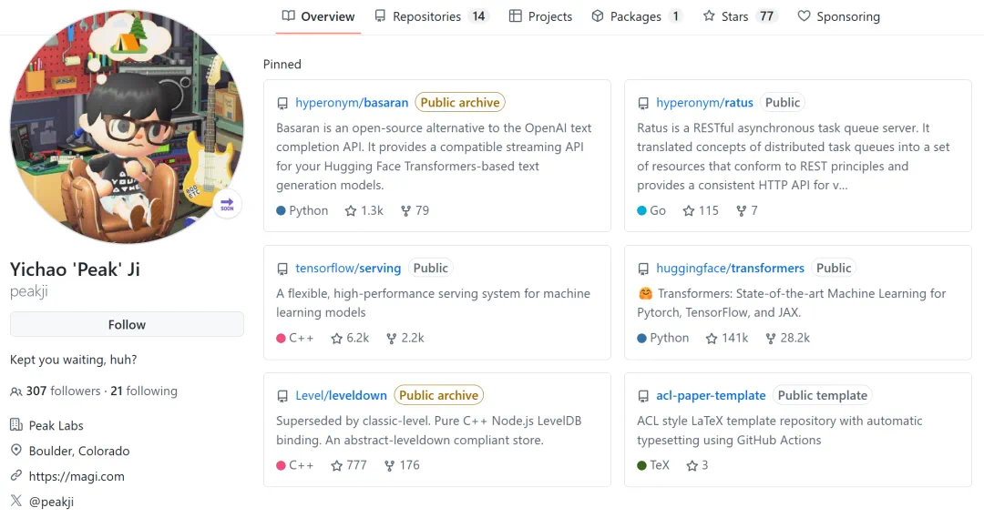This screenshot has width=984, height=518.
Task: View the 21 following list
Action: 144,391
